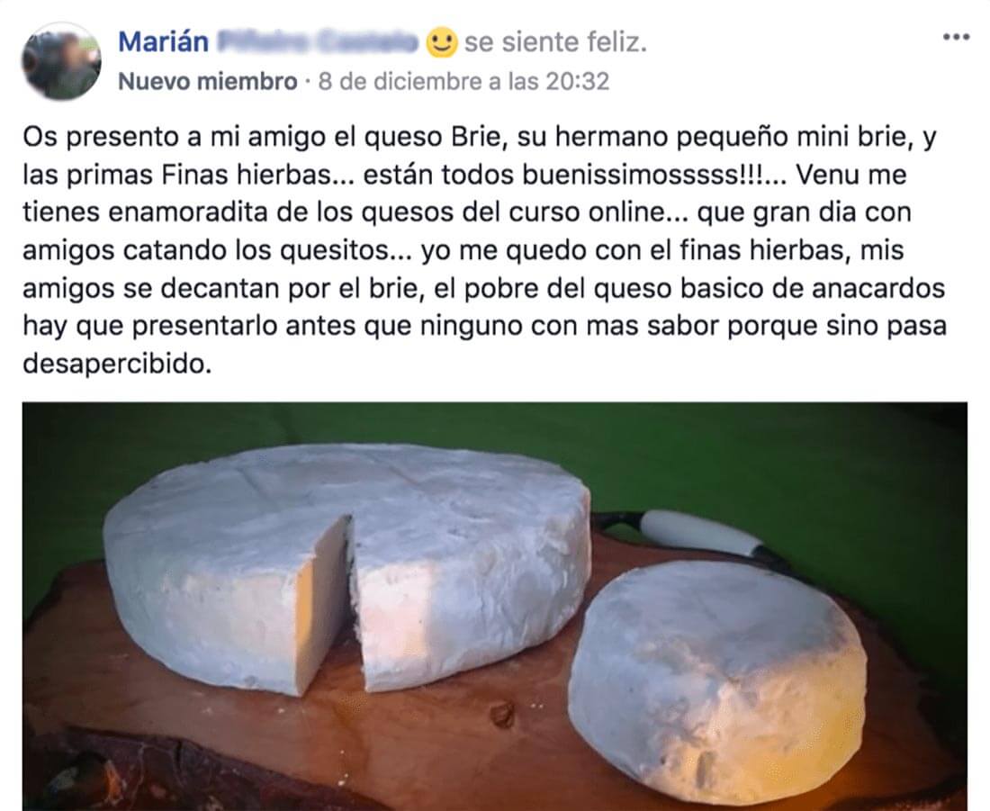Click the blurred surname after Marián
Viewport: 990px width, 811px height.
(x=318, y=42)
